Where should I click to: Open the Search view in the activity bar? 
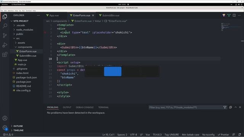[5, 26]
